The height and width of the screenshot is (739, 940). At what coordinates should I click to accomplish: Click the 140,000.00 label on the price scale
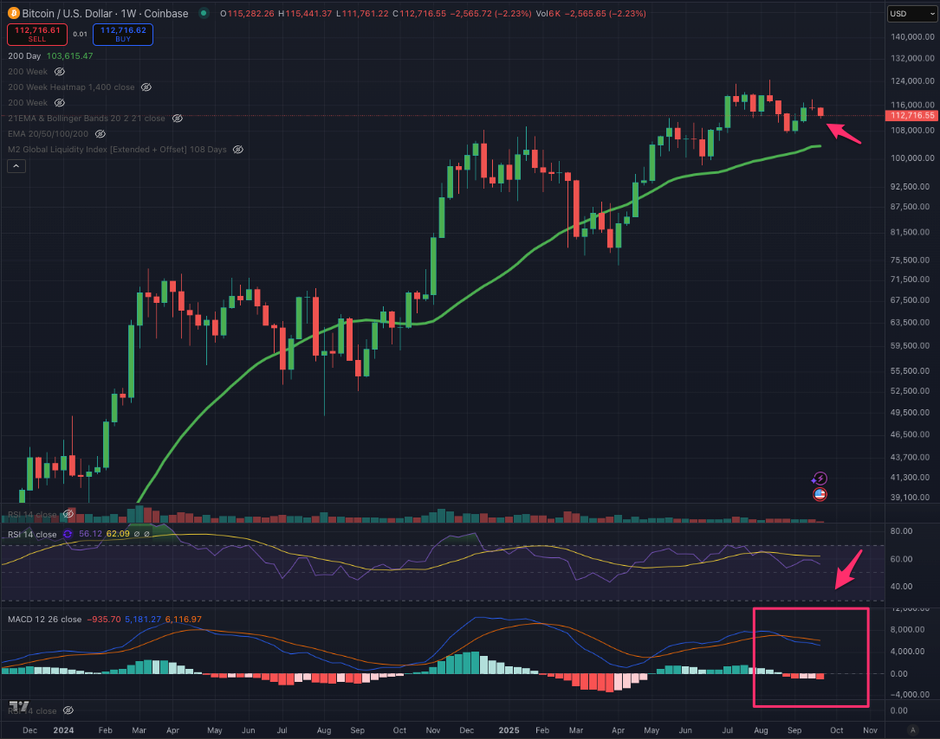click(912, 36)
